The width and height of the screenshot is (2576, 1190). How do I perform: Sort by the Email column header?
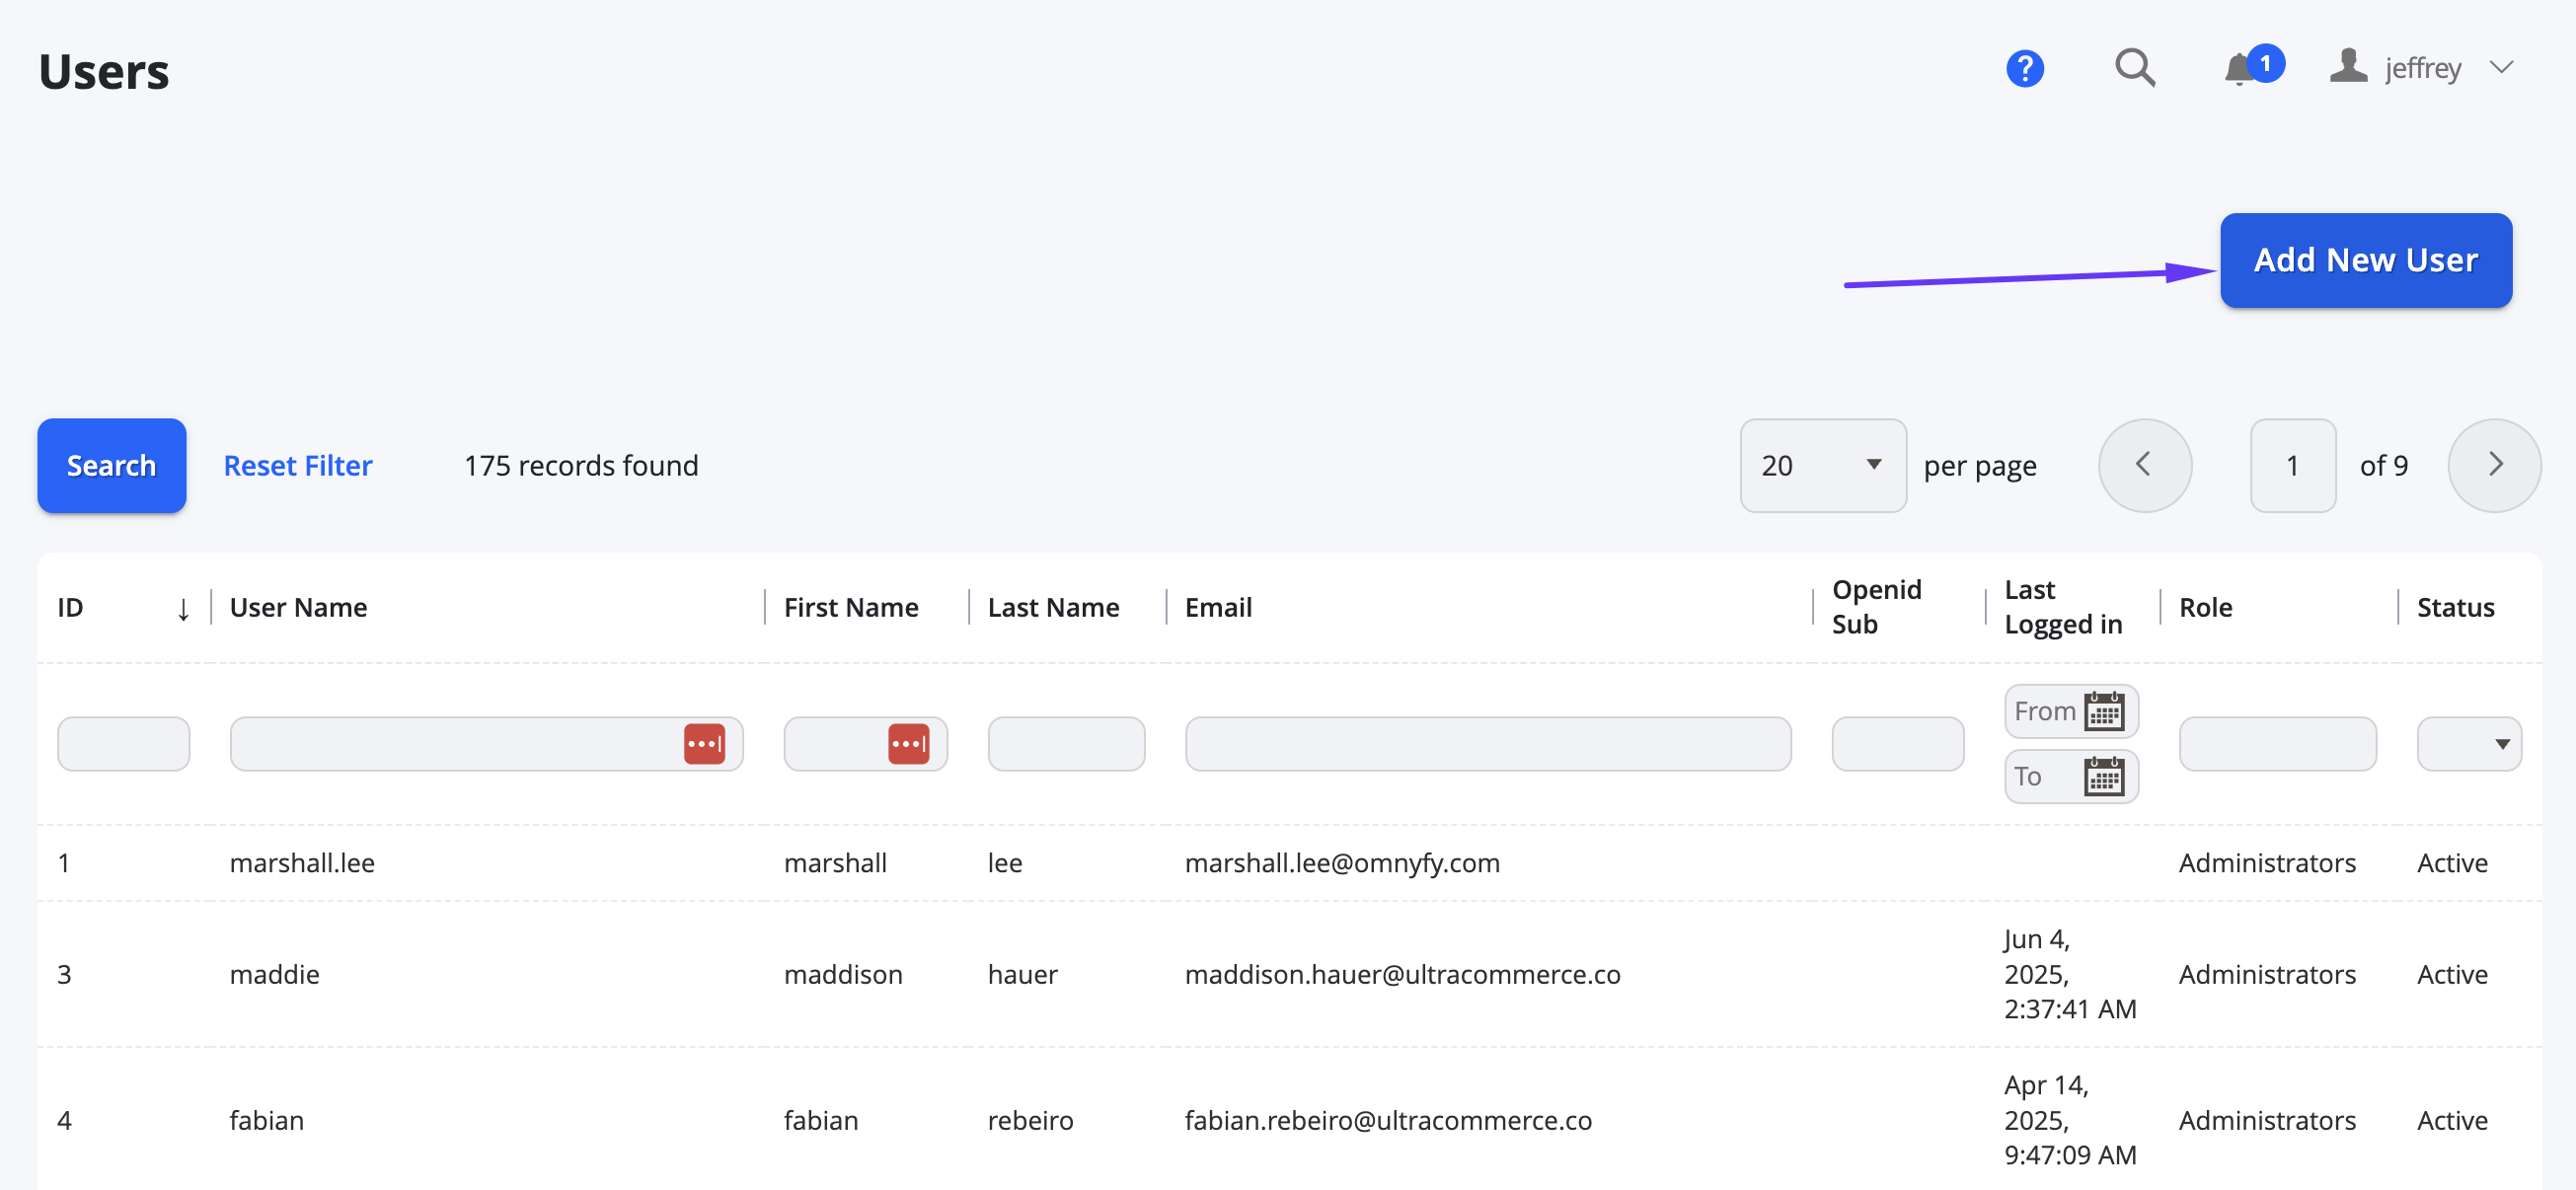click(1217, 607)
